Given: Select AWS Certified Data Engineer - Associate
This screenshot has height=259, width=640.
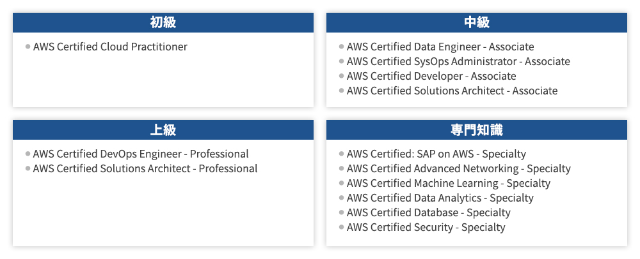Looking at the screenshot, I should pos(440,47).
